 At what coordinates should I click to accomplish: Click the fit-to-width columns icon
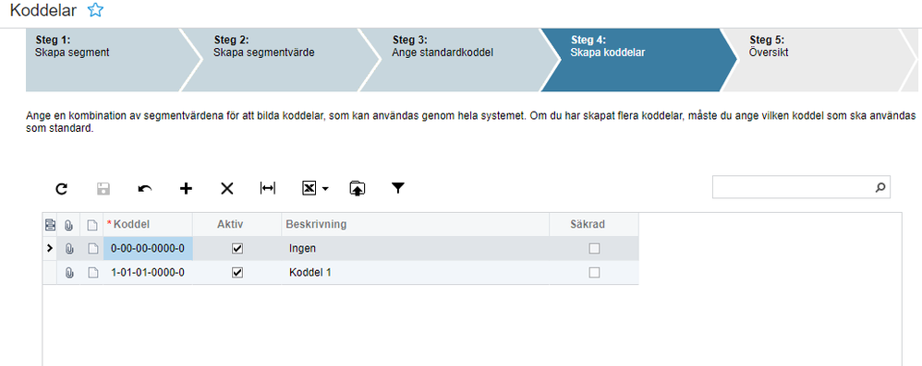(268, 188)
